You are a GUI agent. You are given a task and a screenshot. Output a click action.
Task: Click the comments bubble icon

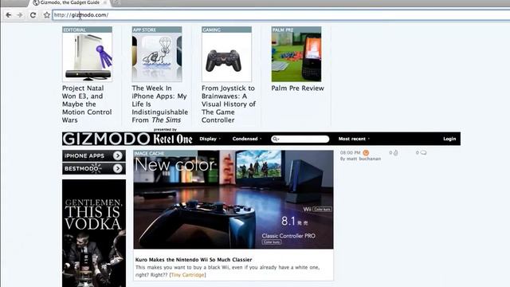[423, 152]
